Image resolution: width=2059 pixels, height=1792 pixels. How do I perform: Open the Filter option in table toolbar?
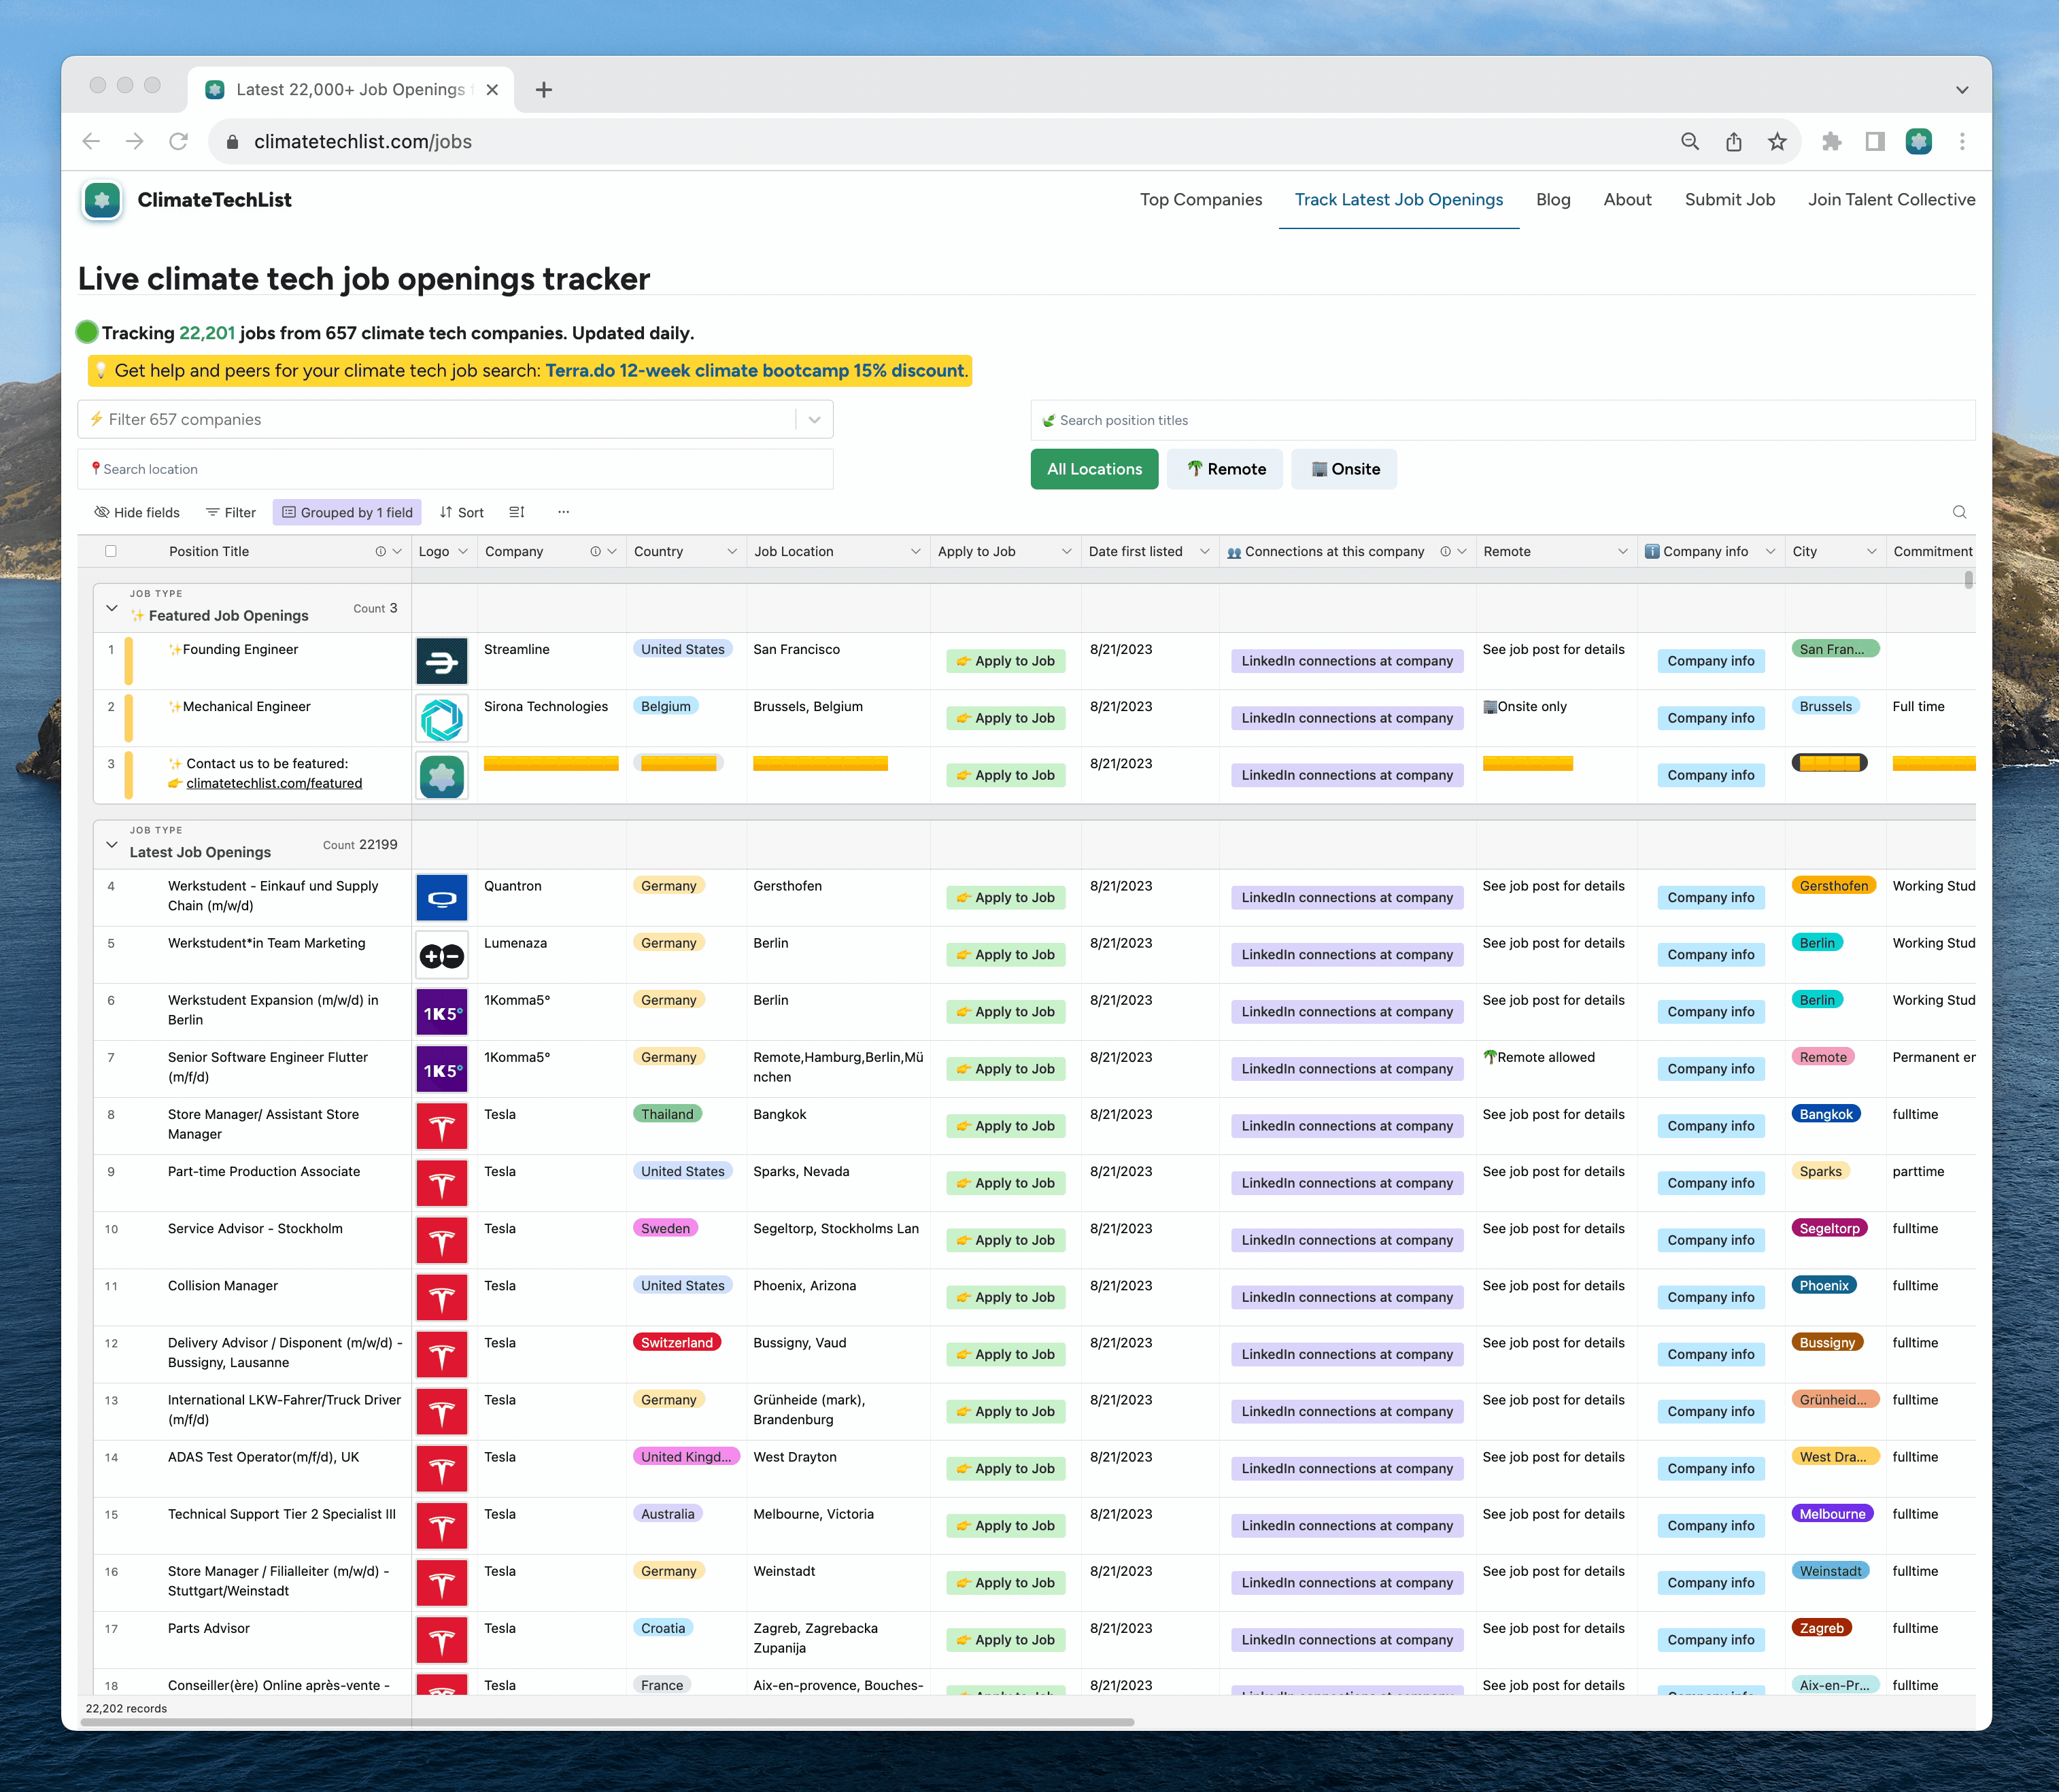(231, 512)
